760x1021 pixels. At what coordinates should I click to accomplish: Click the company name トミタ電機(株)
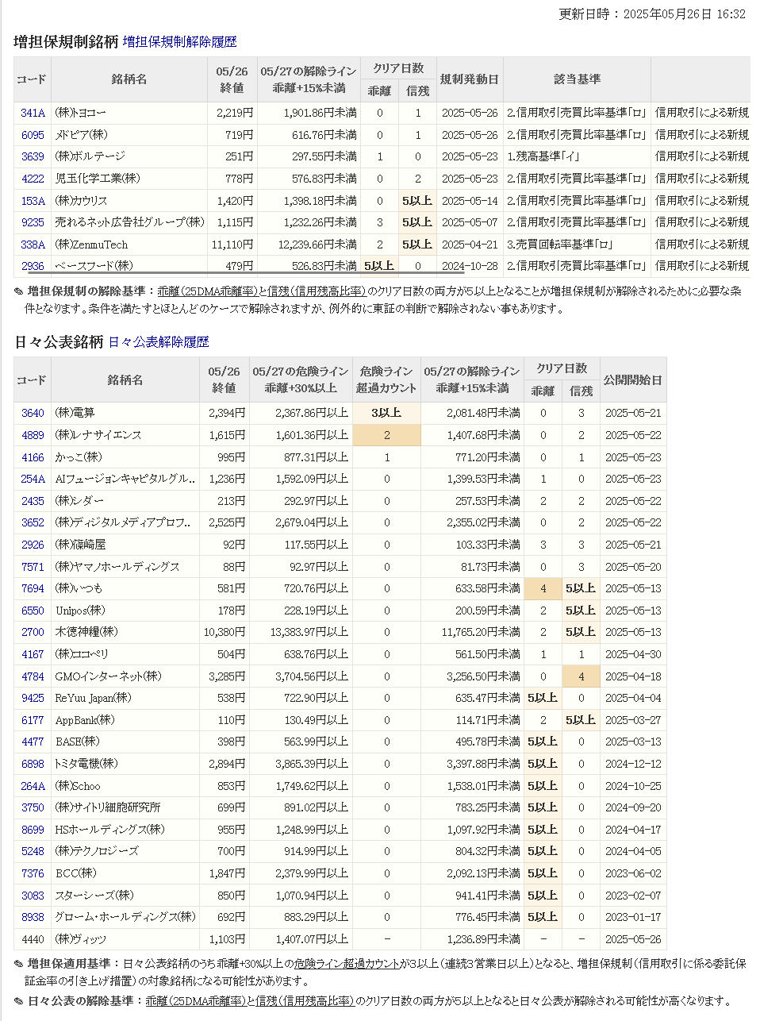pos(86,764)
